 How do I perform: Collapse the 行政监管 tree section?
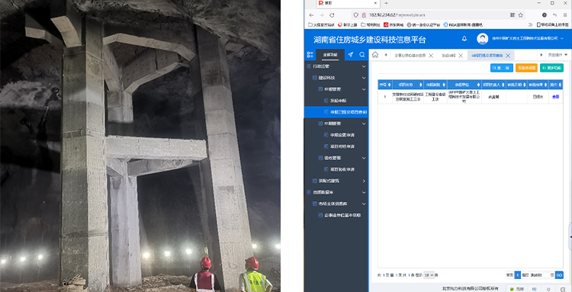[364, 66]
